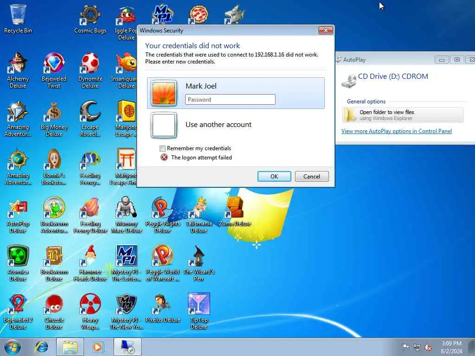Dismiss dialog with Cancel button

pyautogui.click(x=312, y=177)
